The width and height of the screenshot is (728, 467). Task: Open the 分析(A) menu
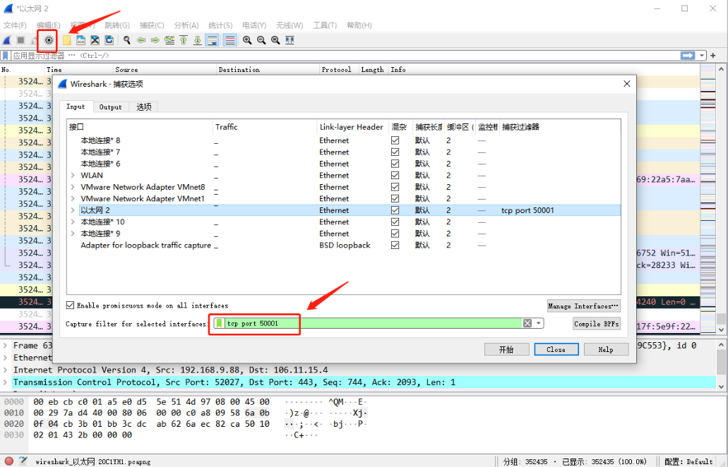pos(186,25)
